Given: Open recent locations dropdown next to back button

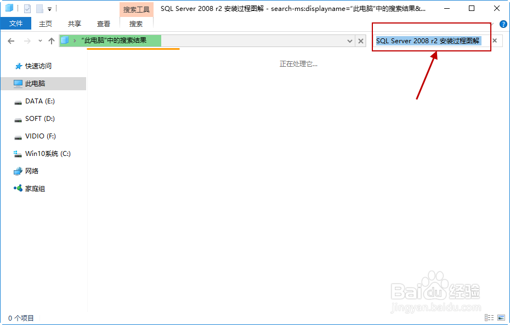Looking at the screenshot, I should pos(39,40).
